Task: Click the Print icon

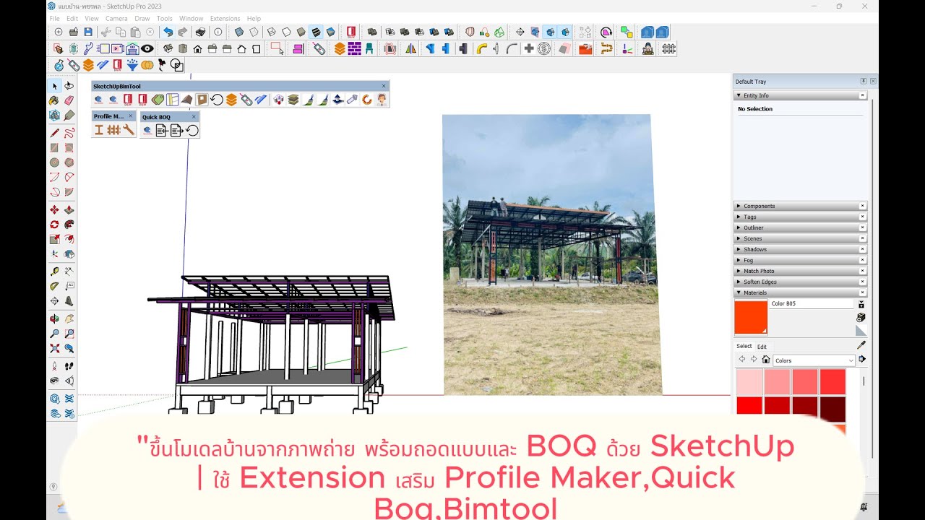Action: 200,32
